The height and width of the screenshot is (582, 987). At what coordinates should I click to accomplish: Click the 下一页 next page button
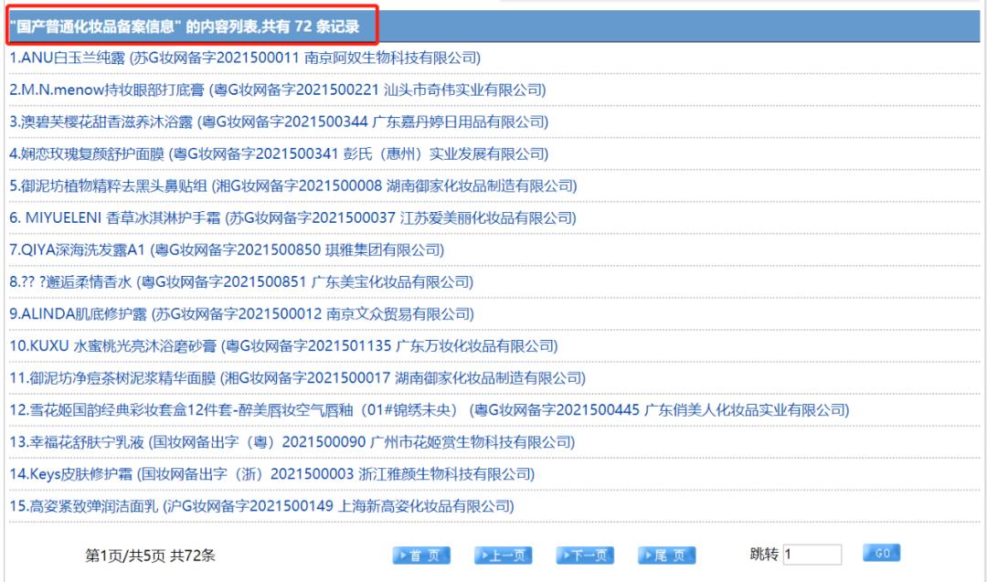click(x=585, y=556)
